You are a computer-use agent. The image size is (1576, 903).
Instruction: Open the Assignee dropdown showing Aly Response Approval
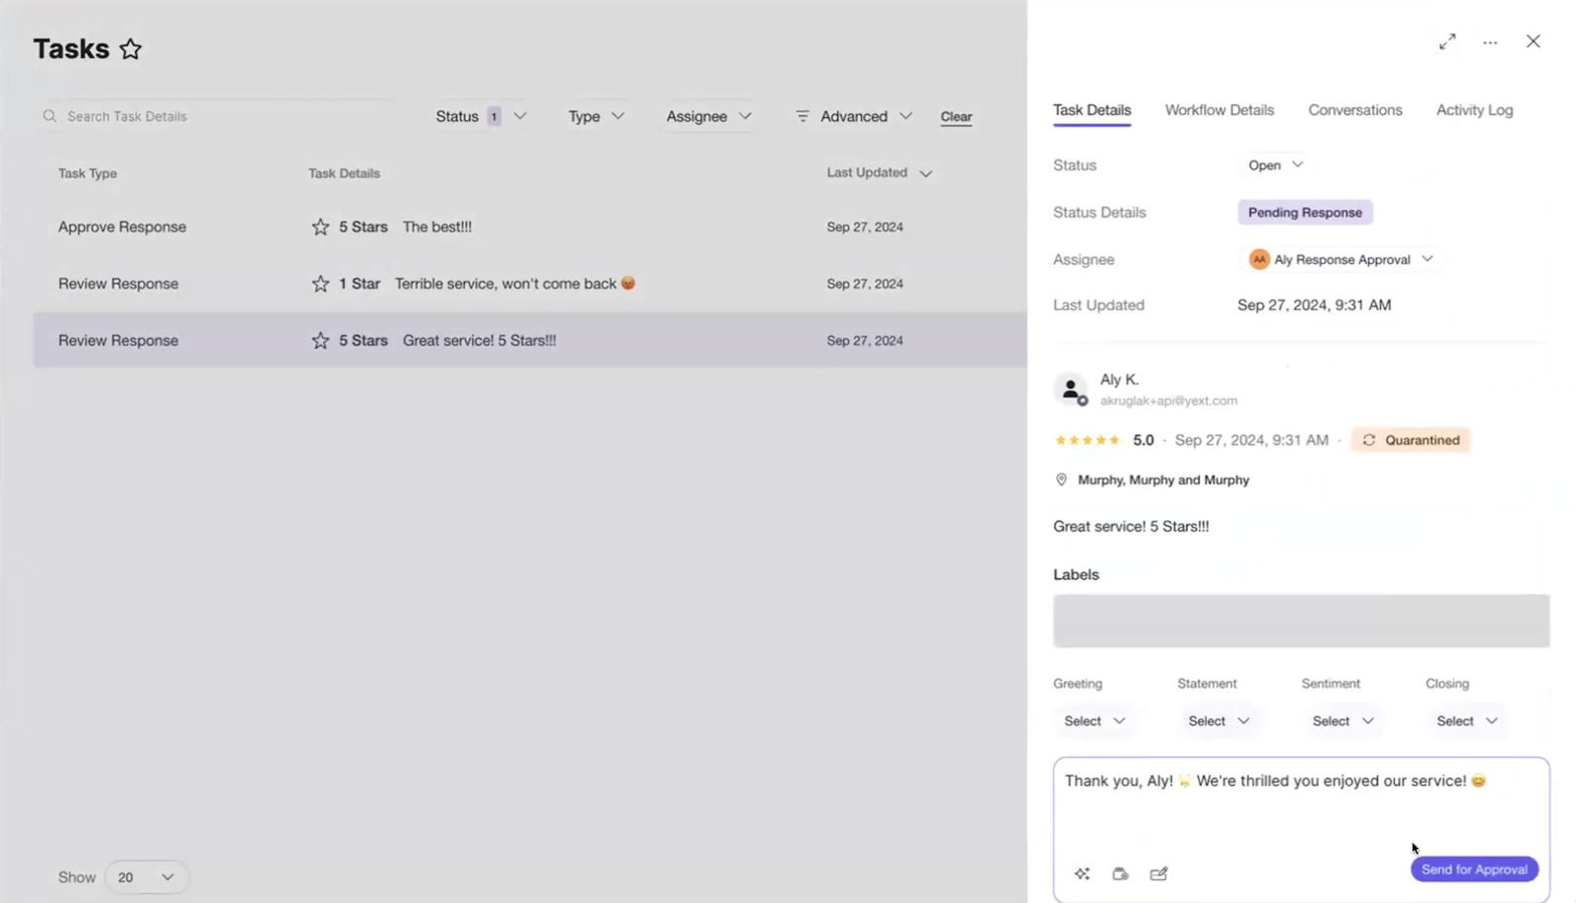[1340, 259]
